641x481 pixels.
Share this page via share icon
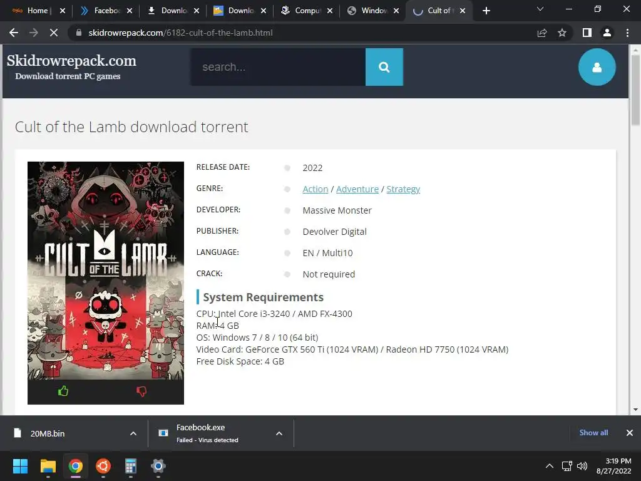click(x=542, y=33)
